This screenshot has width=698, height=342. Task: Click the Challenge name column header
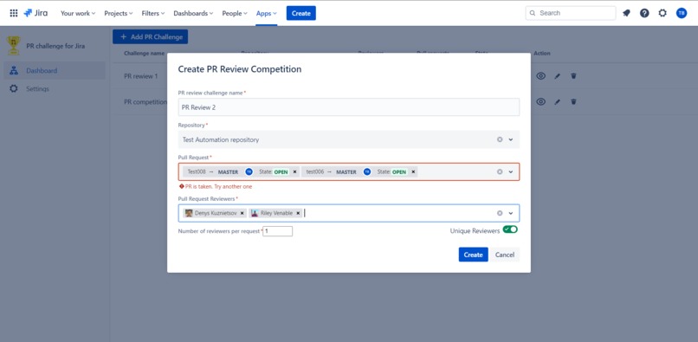(x=145, y=53)
